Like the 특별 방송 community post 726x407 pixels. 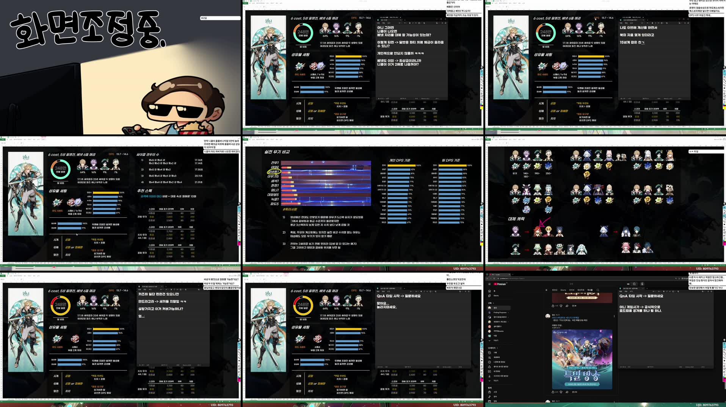coord(553,392)
